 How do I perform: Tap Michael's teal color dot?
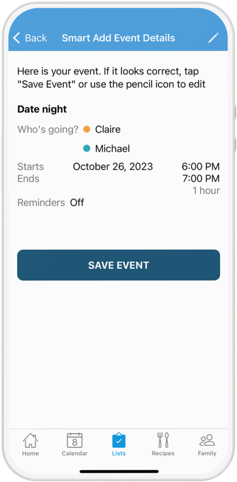tap(87, 148)
